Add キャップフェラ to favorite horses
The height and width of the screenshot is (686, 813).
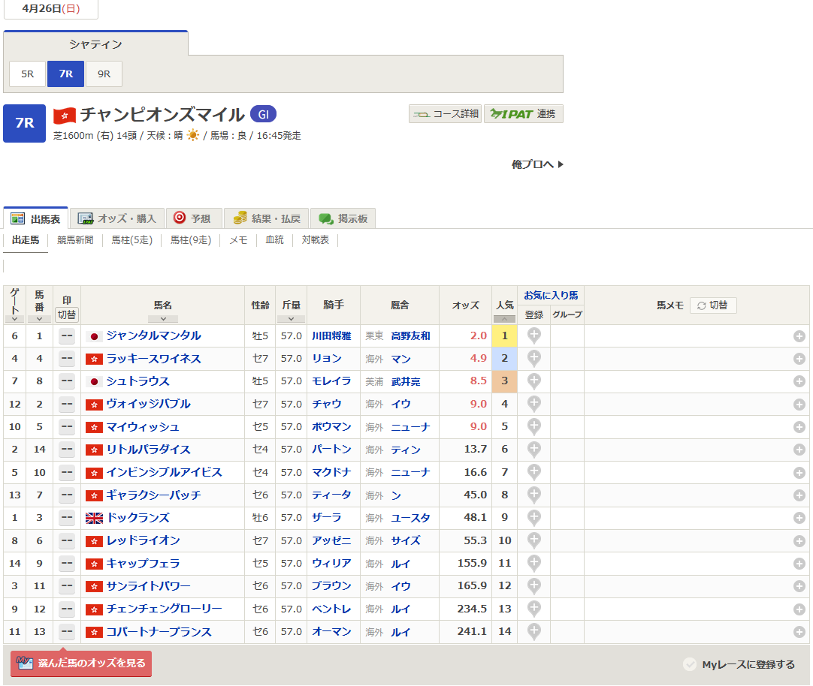534,564
